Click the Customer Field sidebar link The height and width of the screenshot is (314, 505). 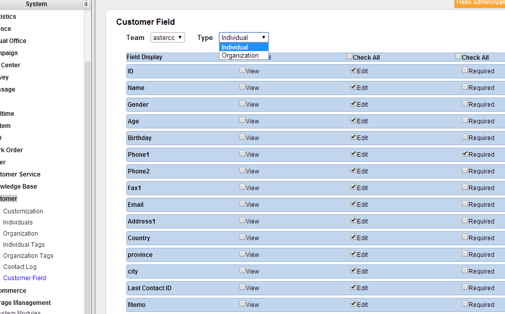click(24, 278)
